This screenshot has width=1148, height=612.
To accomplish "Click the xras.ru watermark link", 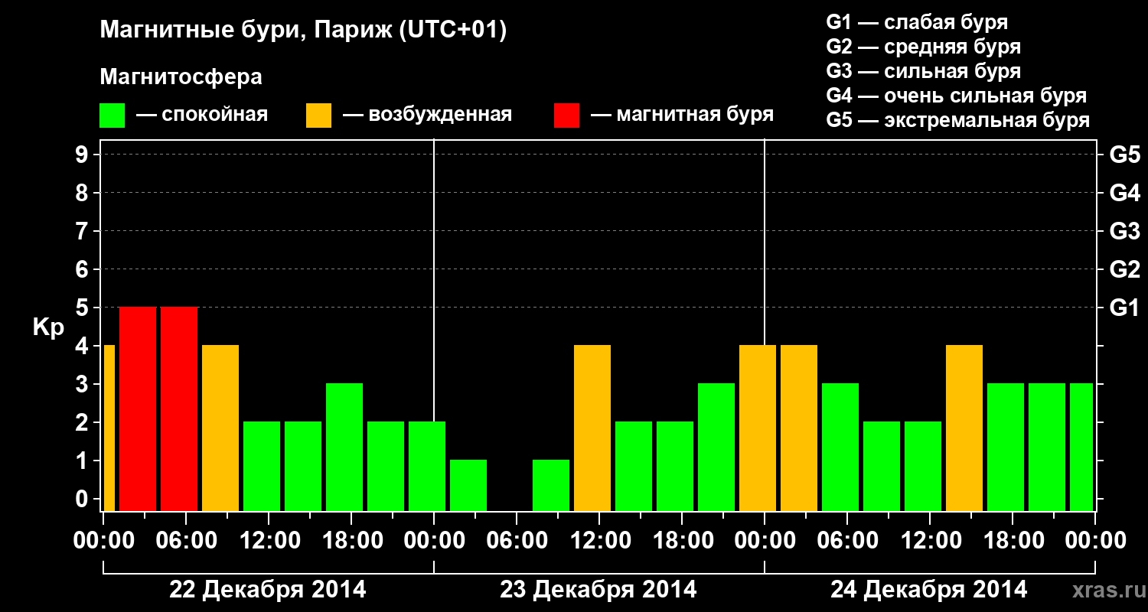I will [1106, 590].
